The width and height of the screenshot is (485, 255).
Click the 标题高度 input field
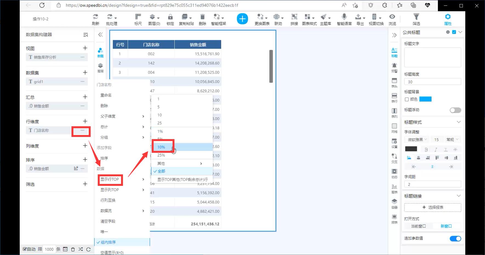tap(432, 82)
